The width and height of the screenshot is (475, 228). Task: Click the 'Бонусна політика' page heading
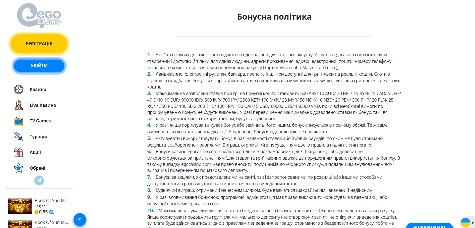click(274, 17)
